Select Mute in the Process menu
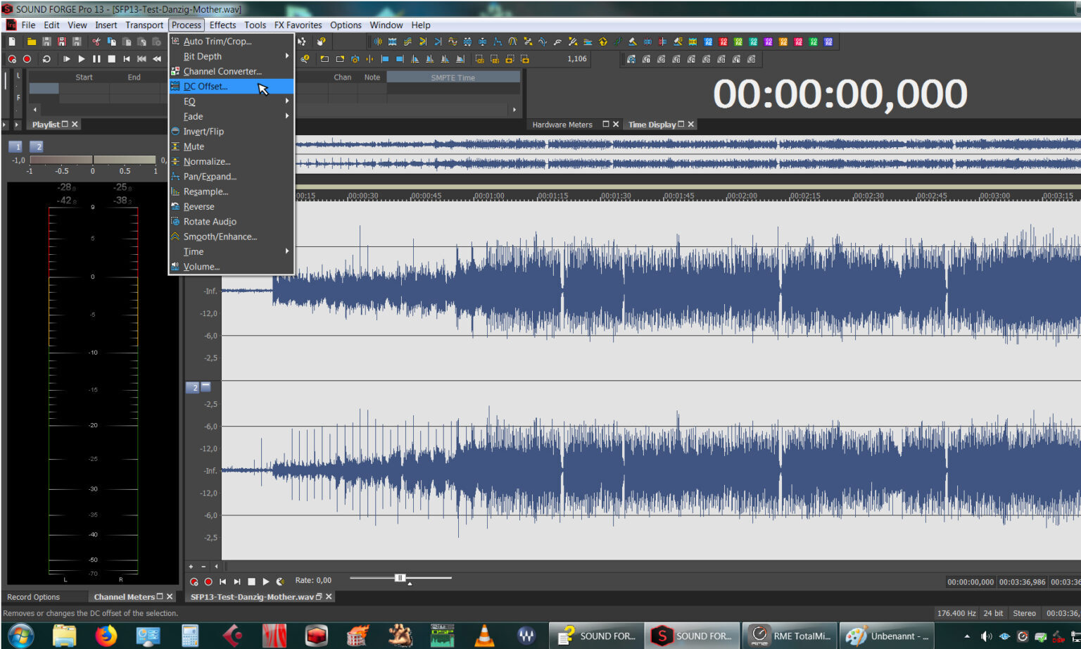The width and height of the screenshot is (1081, 649). (231, 146)
